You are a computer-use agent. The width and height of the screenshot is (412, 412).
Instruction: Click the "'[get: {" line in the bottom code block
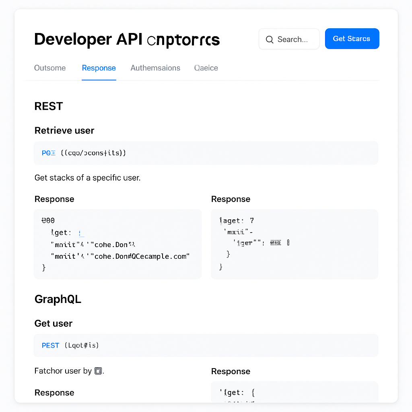237,393
